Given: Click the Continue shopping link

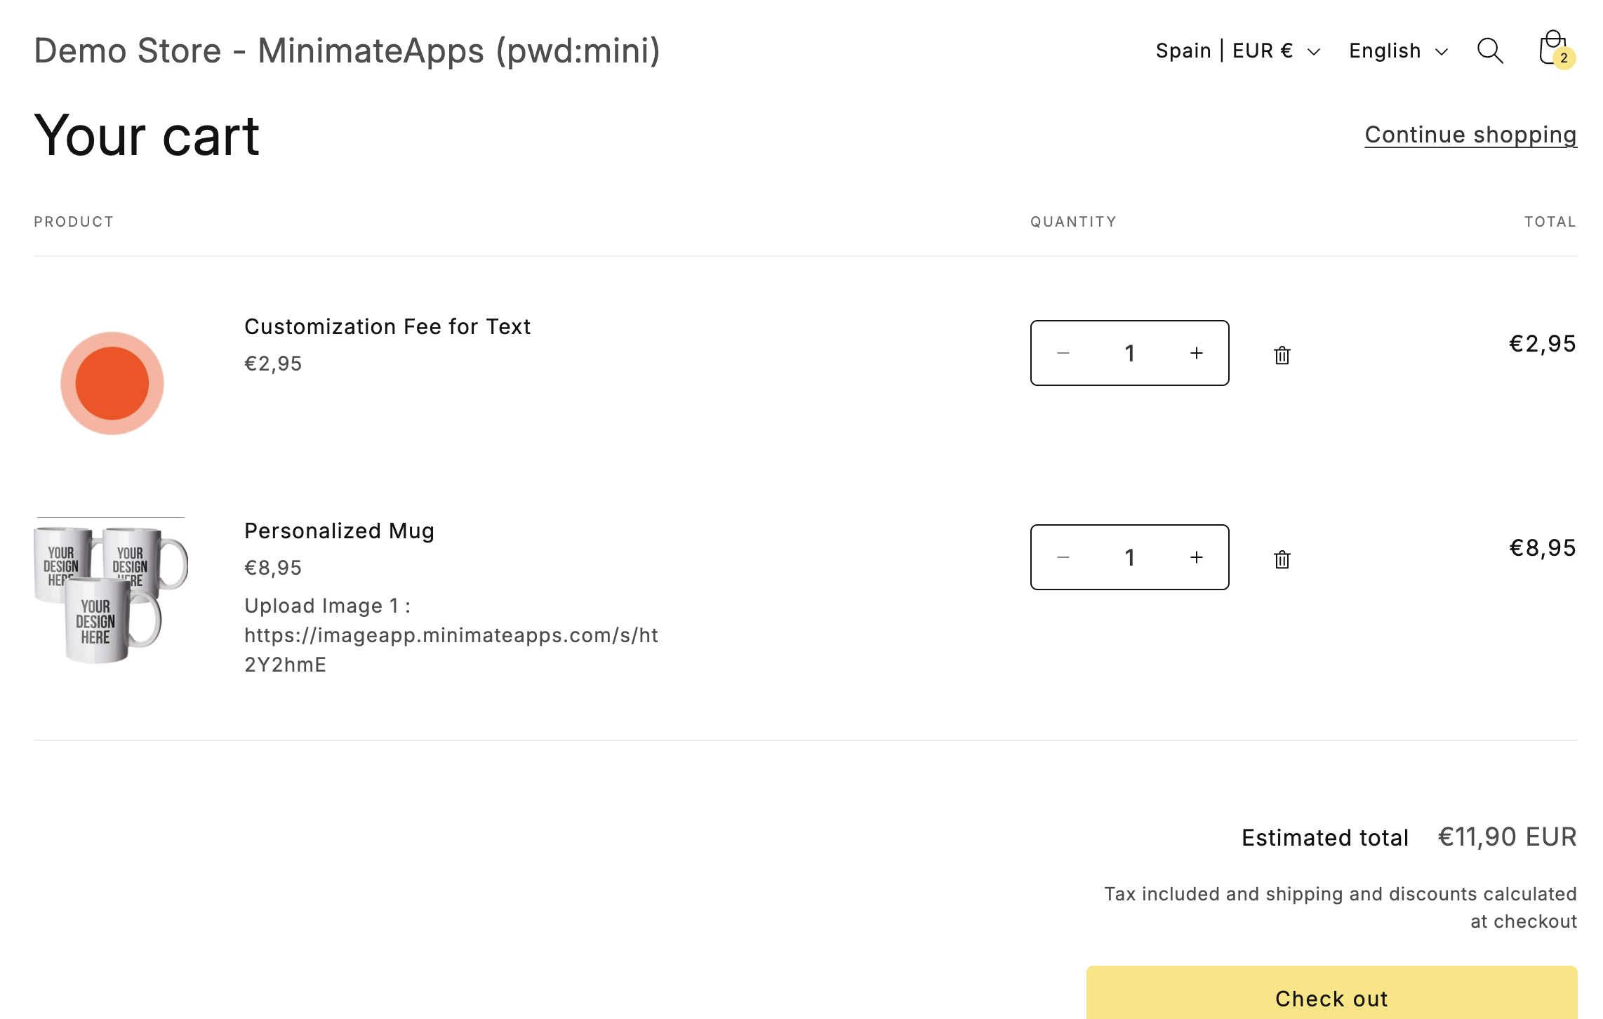Looking at the screenshot, I should point(1470,134).
